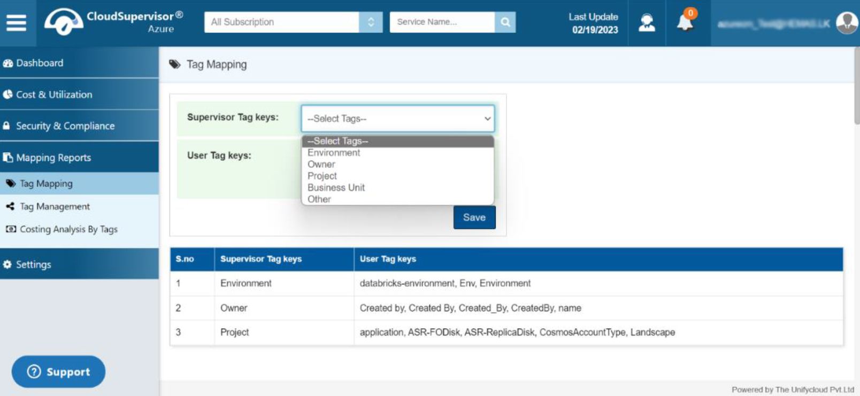Viewport: 860px width, 396px height.
Task: Click the Project cell in row 3
Action: (284, 332)
